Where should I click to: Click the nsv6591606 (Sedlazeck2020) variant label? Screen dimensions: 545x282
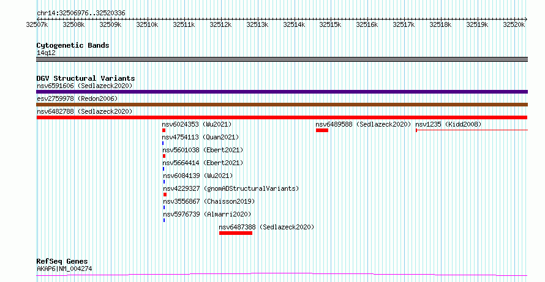point(85,86)
